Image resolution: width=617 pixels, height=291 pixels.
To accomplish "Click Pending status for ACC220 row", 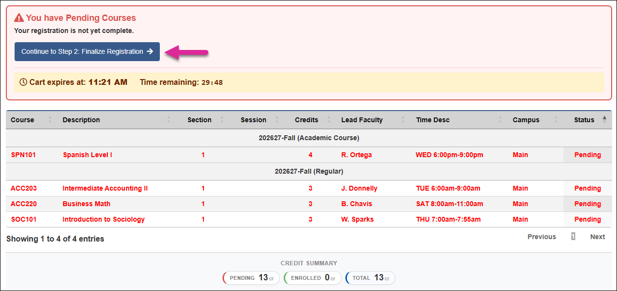I will 587,204.
